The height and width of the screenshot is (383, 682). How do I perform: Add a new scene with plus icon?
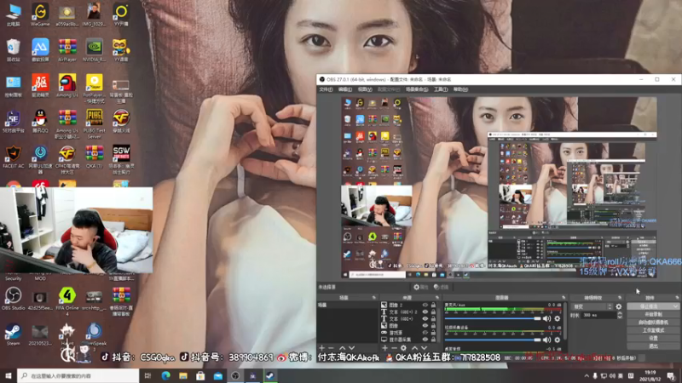coord(322,348)
